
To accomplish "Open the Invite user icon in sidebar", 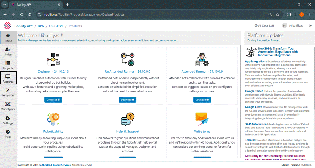I will pyautogui.click(x=8, y=49).
